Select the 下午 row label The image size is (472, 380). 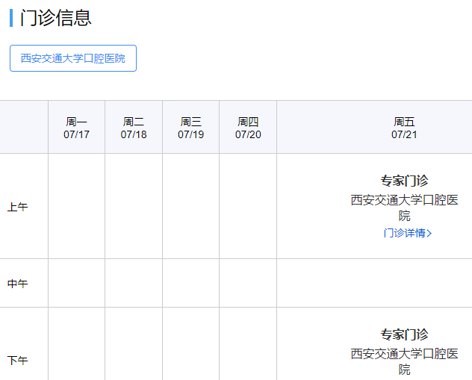click(x=18, y=361)
